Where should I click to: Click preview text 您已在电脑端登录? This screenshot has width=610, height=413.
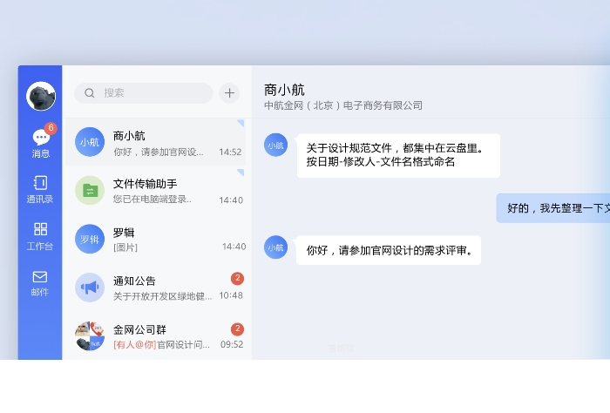coord(152,200)
